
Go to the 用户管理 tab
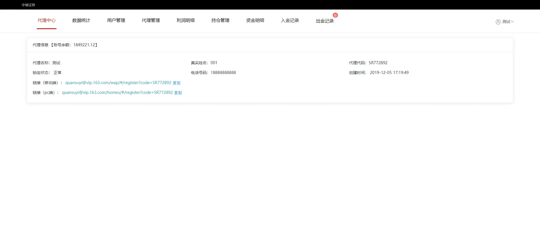[116, 20]
